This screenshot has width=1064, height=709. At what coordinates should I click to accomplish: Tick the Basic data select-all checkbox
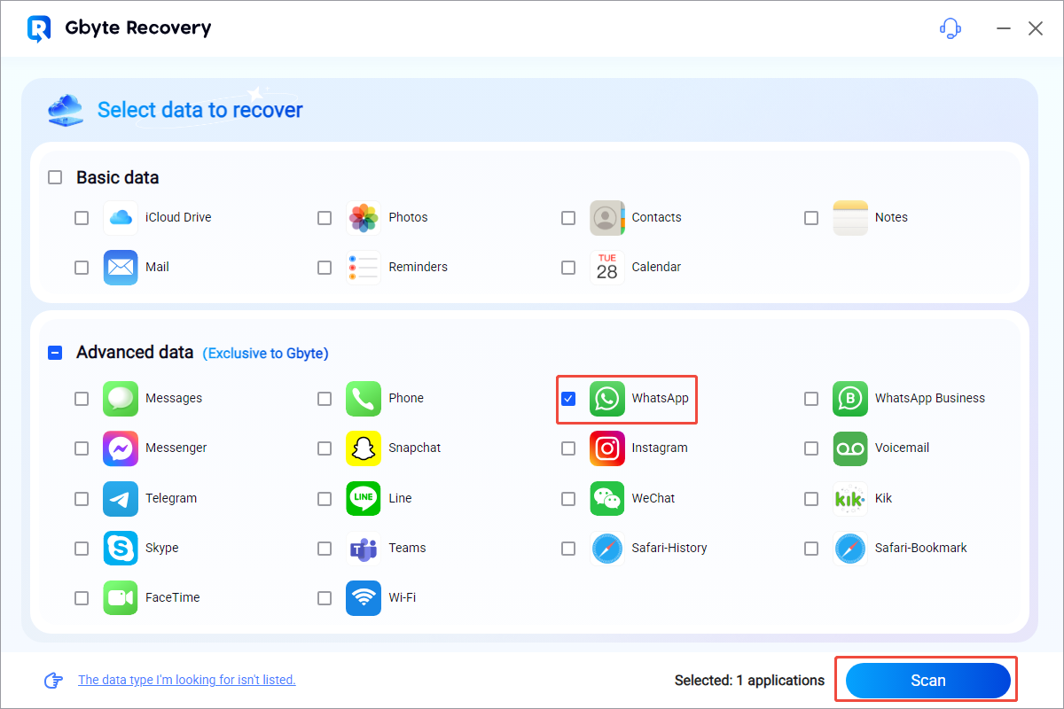(x=55, y=177)
